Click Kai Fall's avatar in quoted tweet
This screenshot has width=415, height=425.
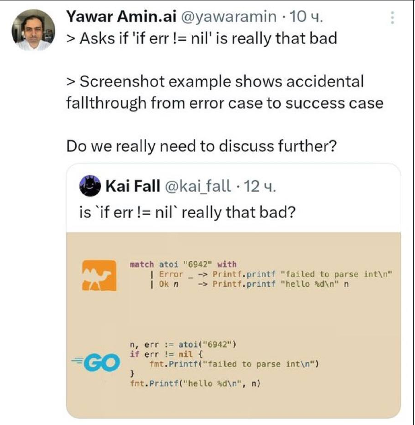[x=90, y=186]
